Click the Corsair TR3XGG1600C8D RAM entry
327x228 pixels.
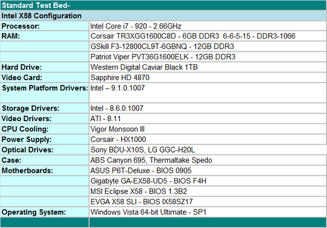[193, 36]
